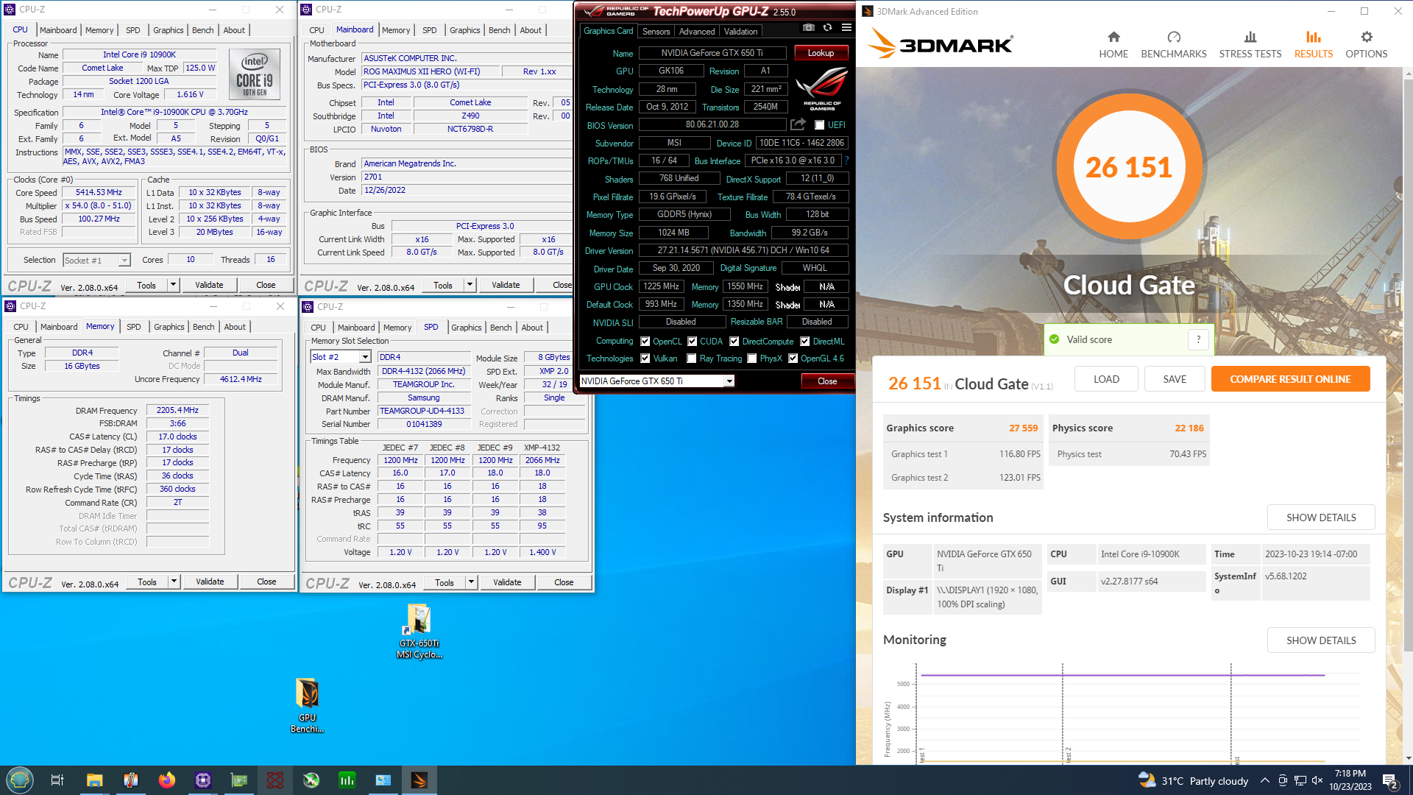Toggle the Vulkan checkbox
Screen dimensions: 1413x795
pos(645,358)
